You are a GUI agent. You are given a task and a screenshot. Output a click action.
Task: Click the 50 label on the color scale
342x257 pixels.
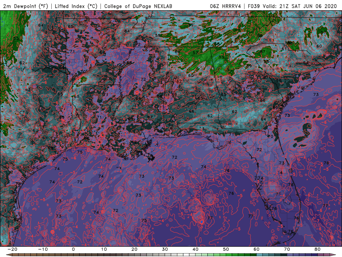click(x=226, y=249)
